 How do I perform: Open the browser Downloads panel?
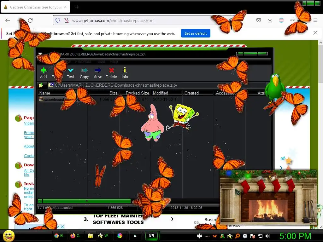[270, 20]
